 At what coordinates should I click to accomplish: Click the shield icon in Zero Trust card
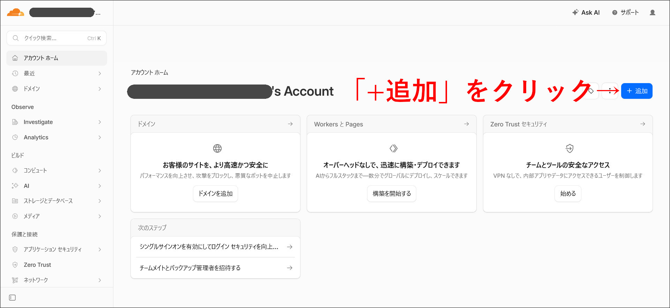(x=569, y=148)
